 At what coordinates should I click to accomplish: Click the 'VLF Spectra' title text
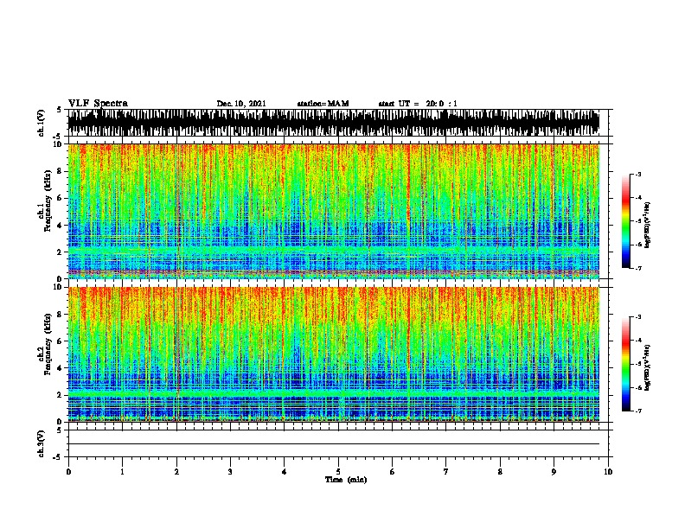click(x=98, y=103)
